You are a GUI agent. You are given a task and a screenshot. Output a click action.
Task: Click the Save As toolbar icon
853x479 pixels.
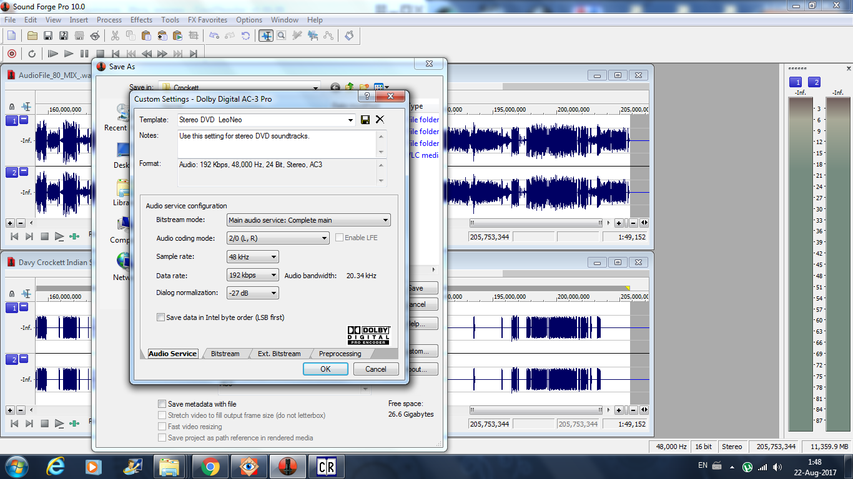64,36
